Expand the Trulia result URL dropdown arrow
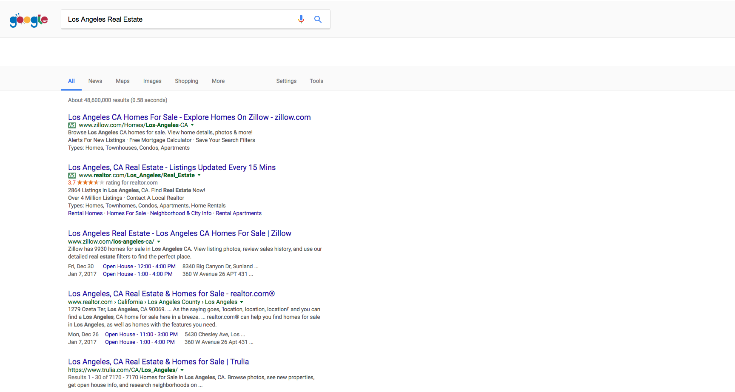Screen dimensions: 735x392 182,370
